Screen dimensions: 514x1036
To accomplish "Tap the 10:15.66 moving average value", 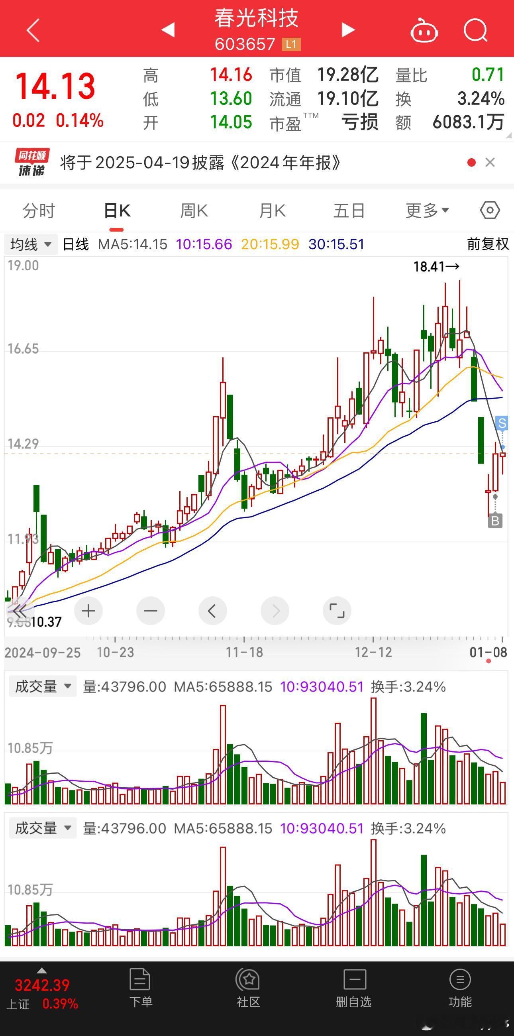I will 204,244.
